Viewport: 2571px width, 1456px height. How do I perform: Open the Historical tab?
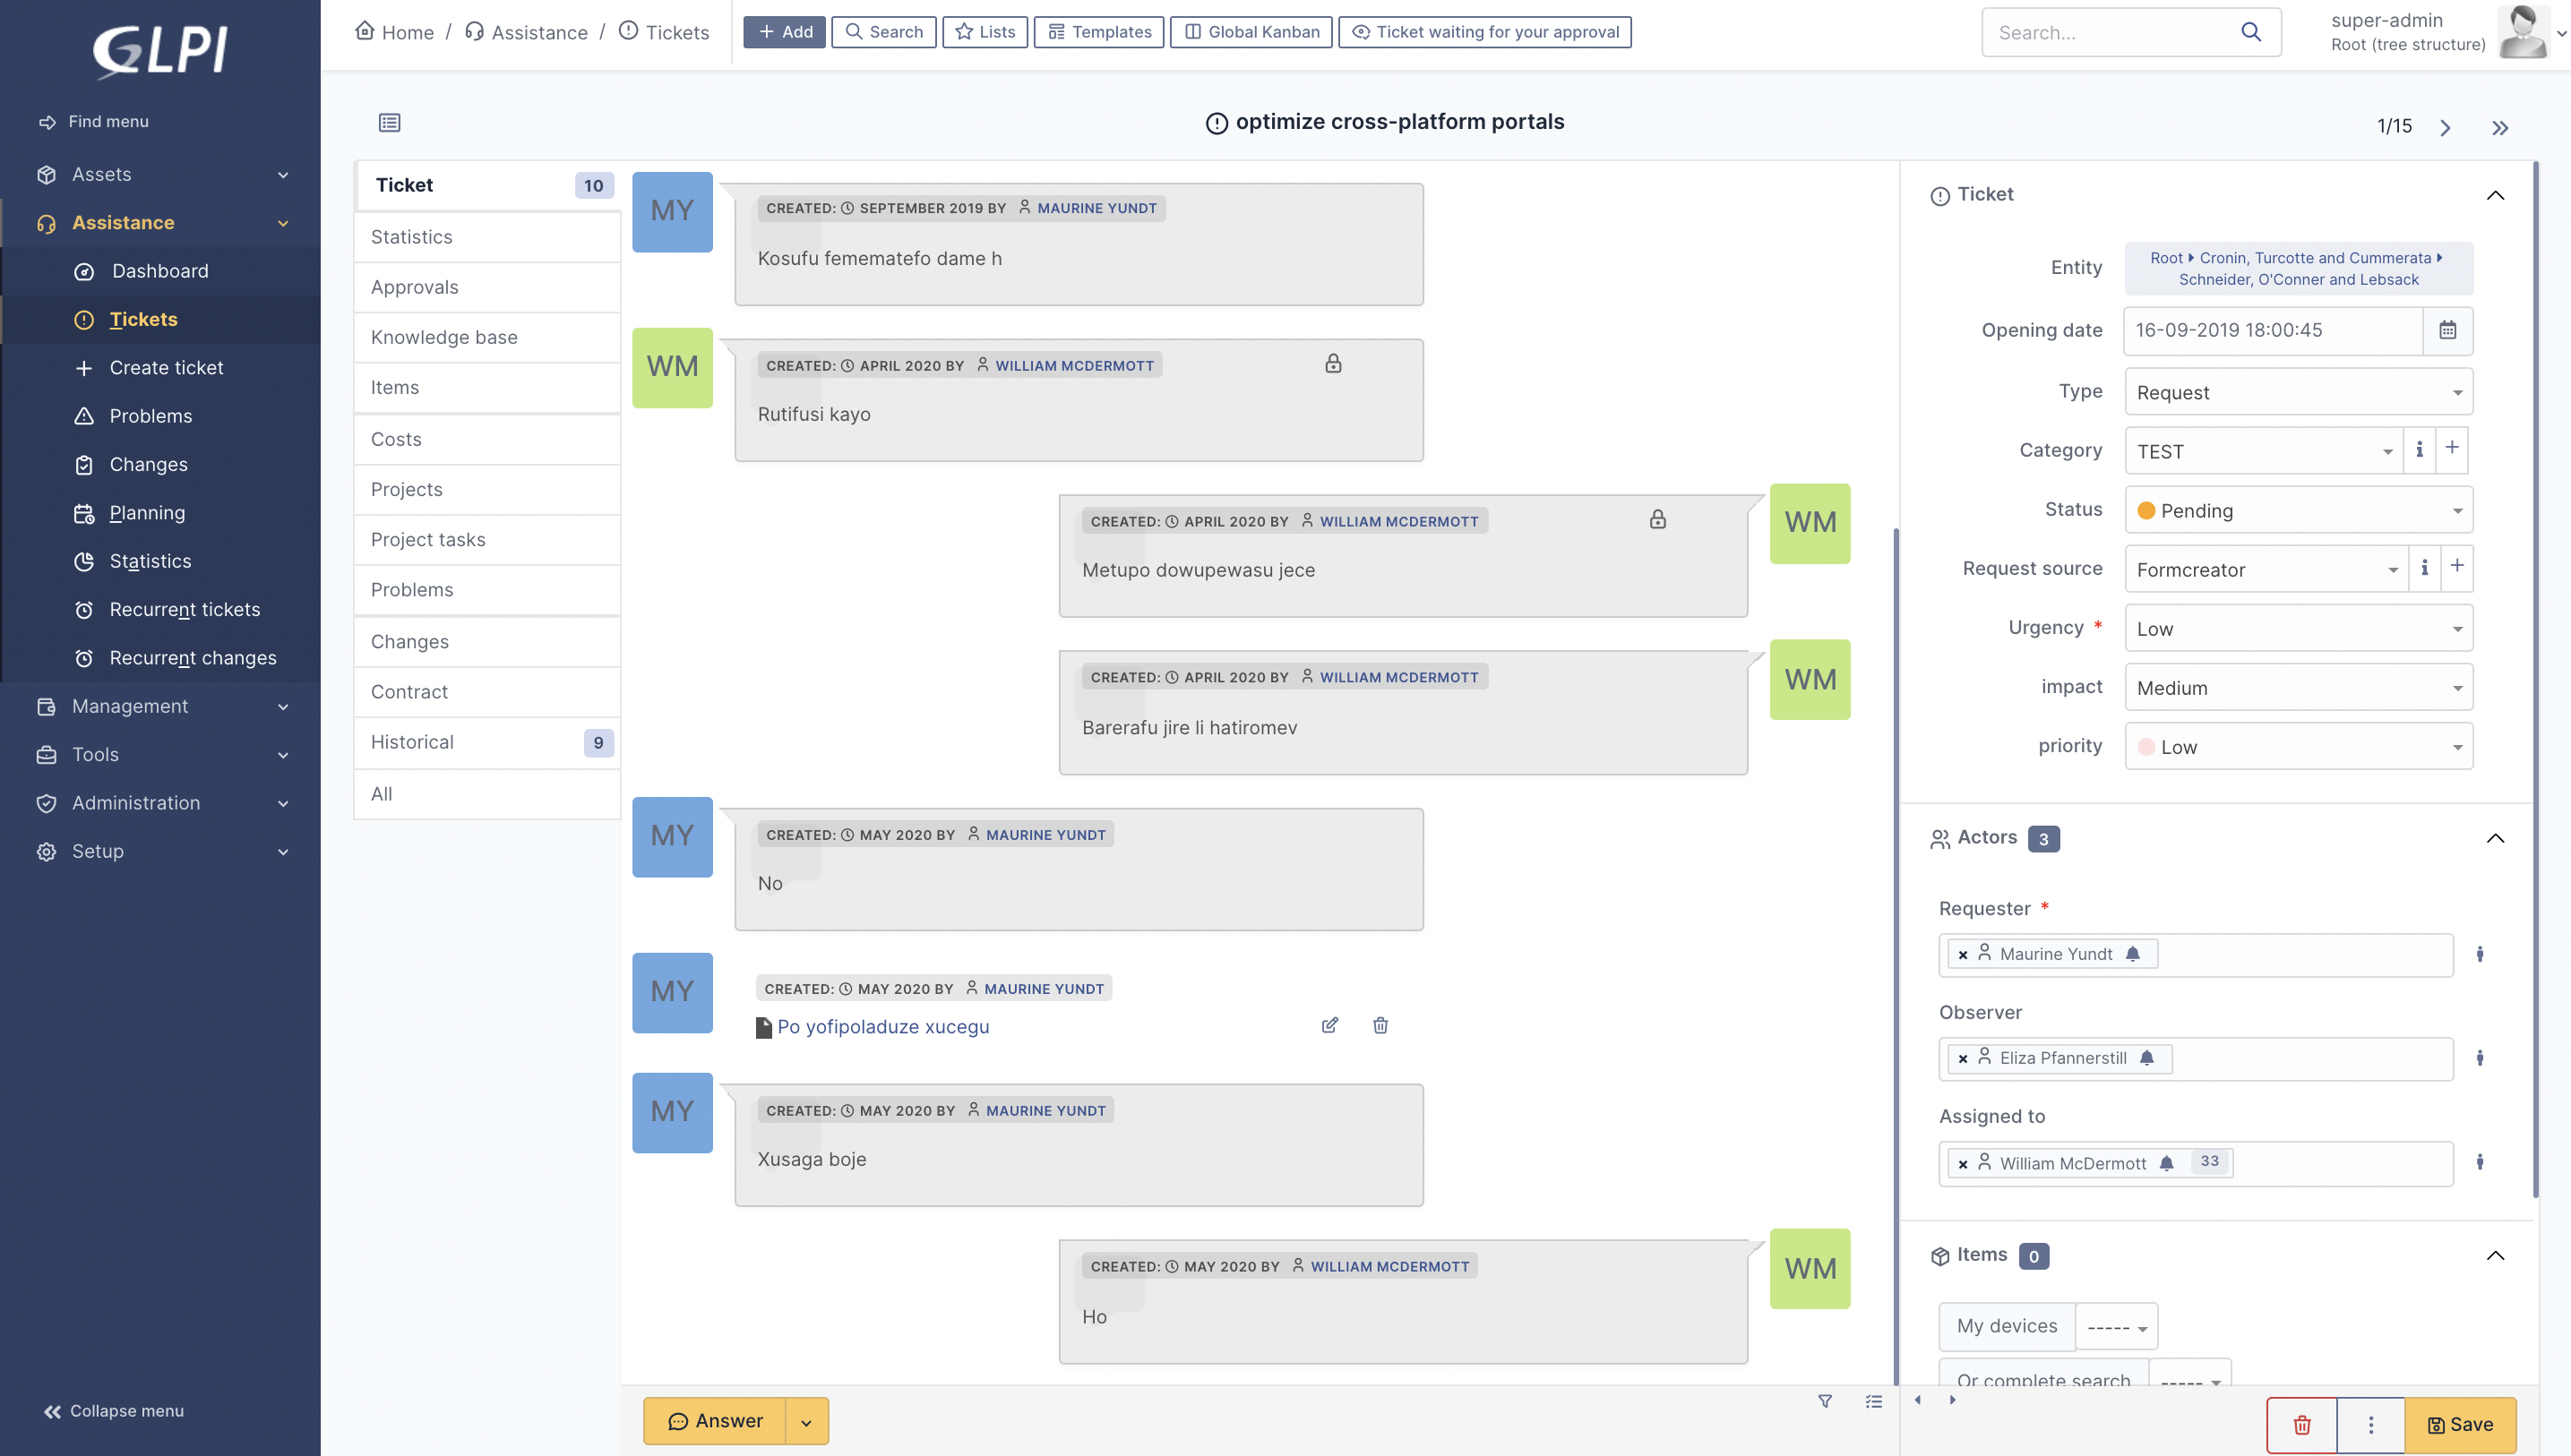412,742
